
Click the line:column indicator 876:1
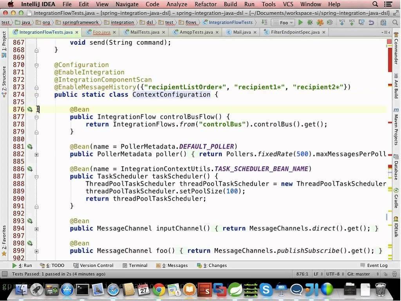(302, 274)
